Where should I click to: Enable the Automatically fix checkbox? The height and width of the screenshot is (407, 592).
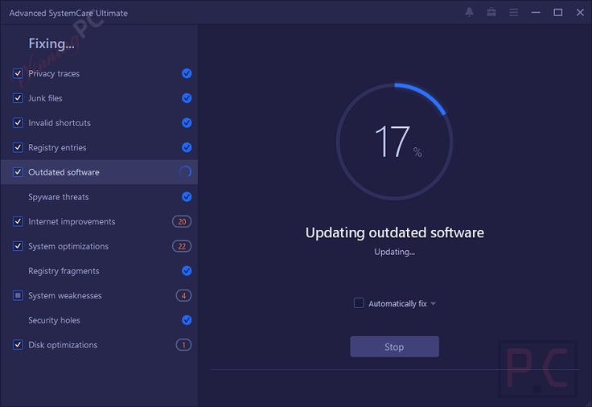[x=359, y=303]
